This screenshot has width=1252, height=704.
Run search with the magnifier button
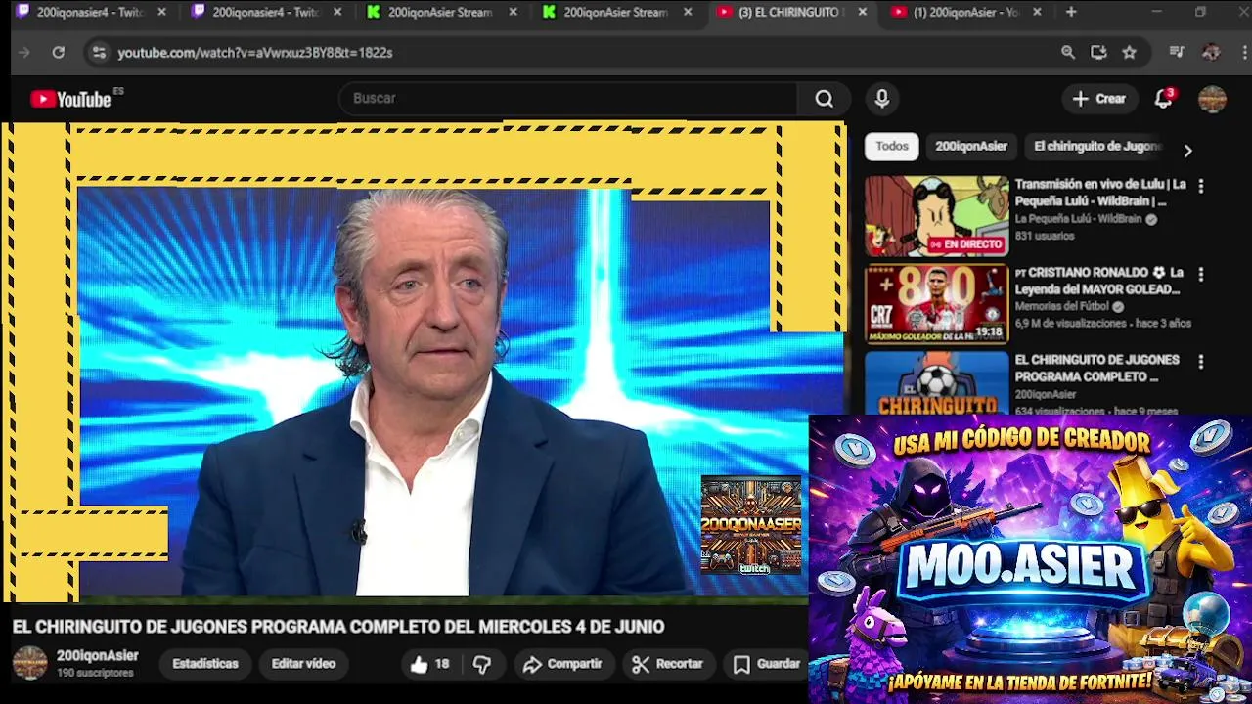coord(825,99)
